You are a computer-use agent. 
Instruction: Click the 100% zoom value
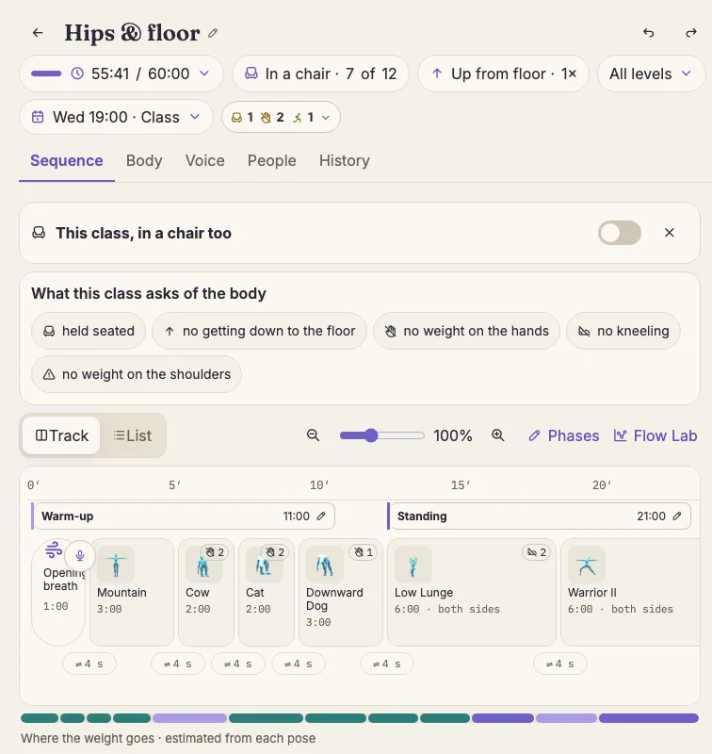pos(453,435)
